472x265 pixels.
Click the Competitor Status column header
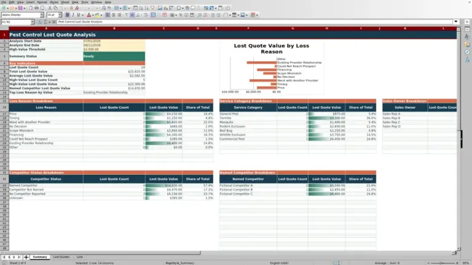(x=46, y=179)
